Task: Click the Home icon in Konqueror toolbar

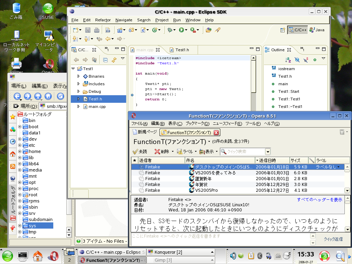Action: coord(48,96)
